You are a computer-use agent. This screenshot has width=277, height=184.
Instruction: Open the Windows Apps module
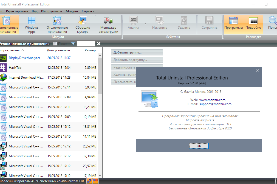point(32,25)
